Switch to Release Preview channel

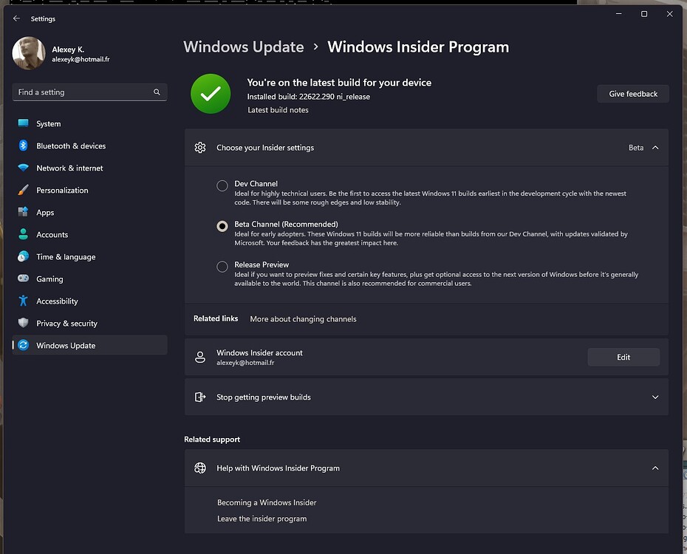pyautogui.click(x=222, y=267)
